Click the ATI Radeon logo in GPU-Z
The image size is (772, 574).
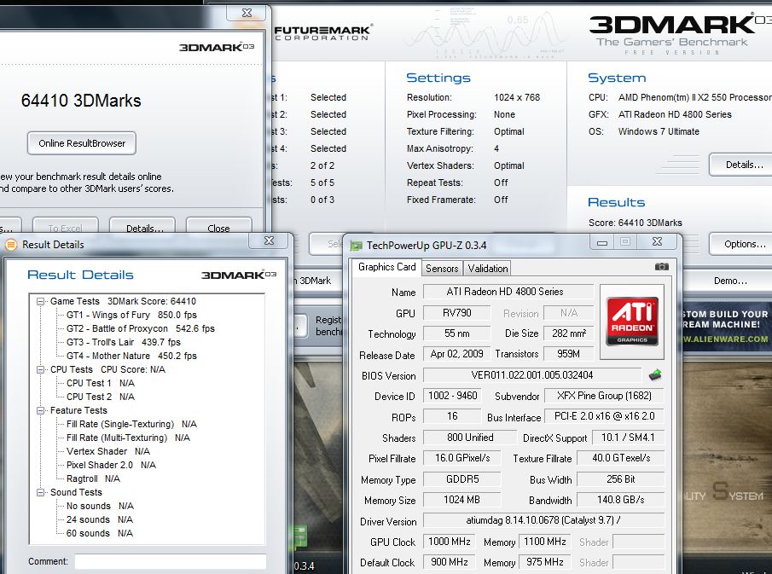click(632, 321)
